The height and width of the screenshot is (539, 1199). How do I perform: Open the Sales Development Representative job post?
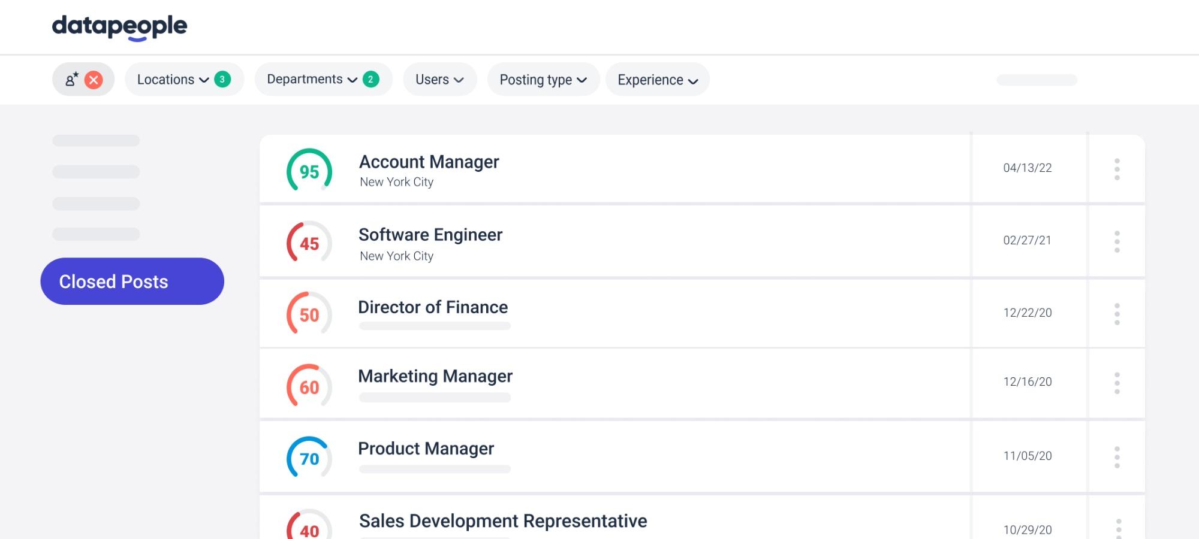(x=503, y=521)
